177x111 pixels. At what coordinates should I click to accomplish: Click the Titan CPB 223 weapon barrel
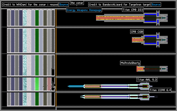click(120, 18)
